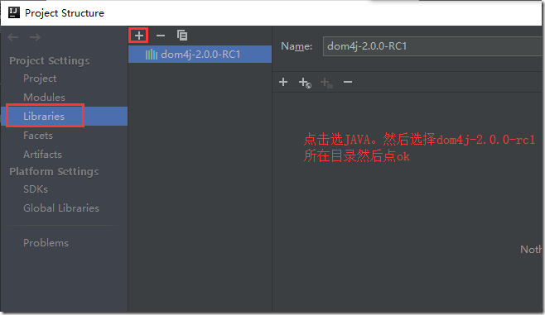Click the add new library plus icon
545x315 pixels.
pyautogui.click(x=138, y=36)
